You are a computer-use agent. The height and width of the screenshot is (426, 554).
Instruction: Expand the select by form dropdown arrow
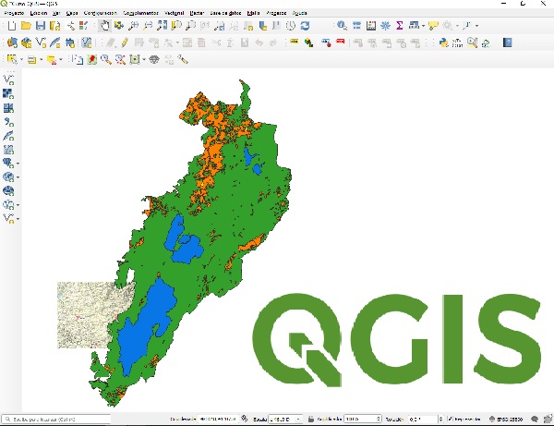coord(41,59)
